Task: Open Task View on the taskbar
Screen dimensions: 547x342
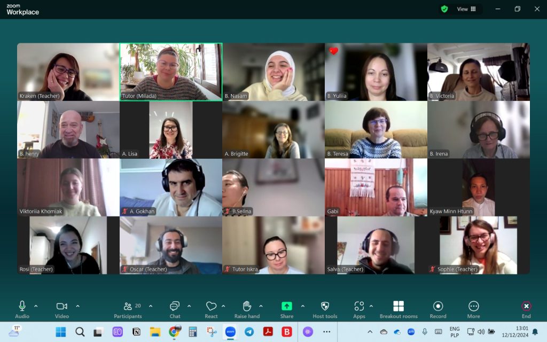Action: coord(98,332)
